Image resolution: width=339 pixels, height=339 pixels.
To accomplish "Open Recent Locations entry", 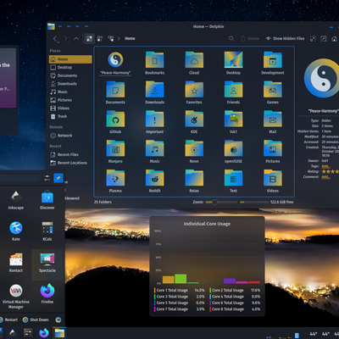I will pos(70,163).
